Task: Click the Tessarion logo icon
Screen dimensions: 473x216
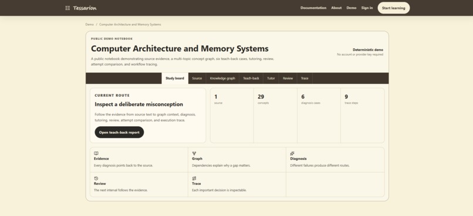Action: [67, 8]
